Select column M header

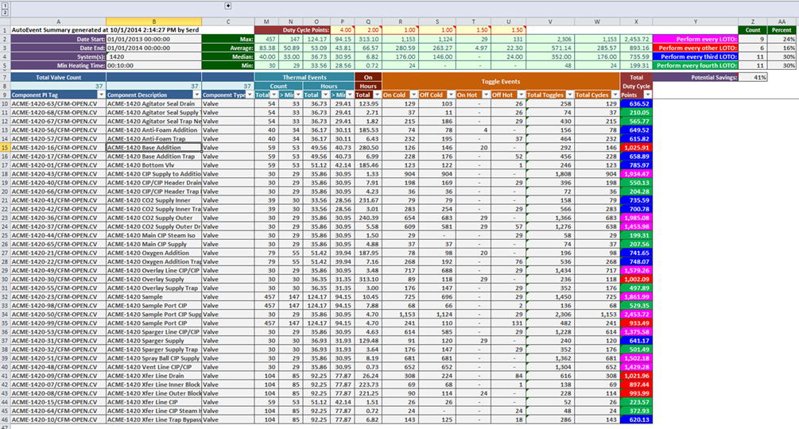coord(266,22)
